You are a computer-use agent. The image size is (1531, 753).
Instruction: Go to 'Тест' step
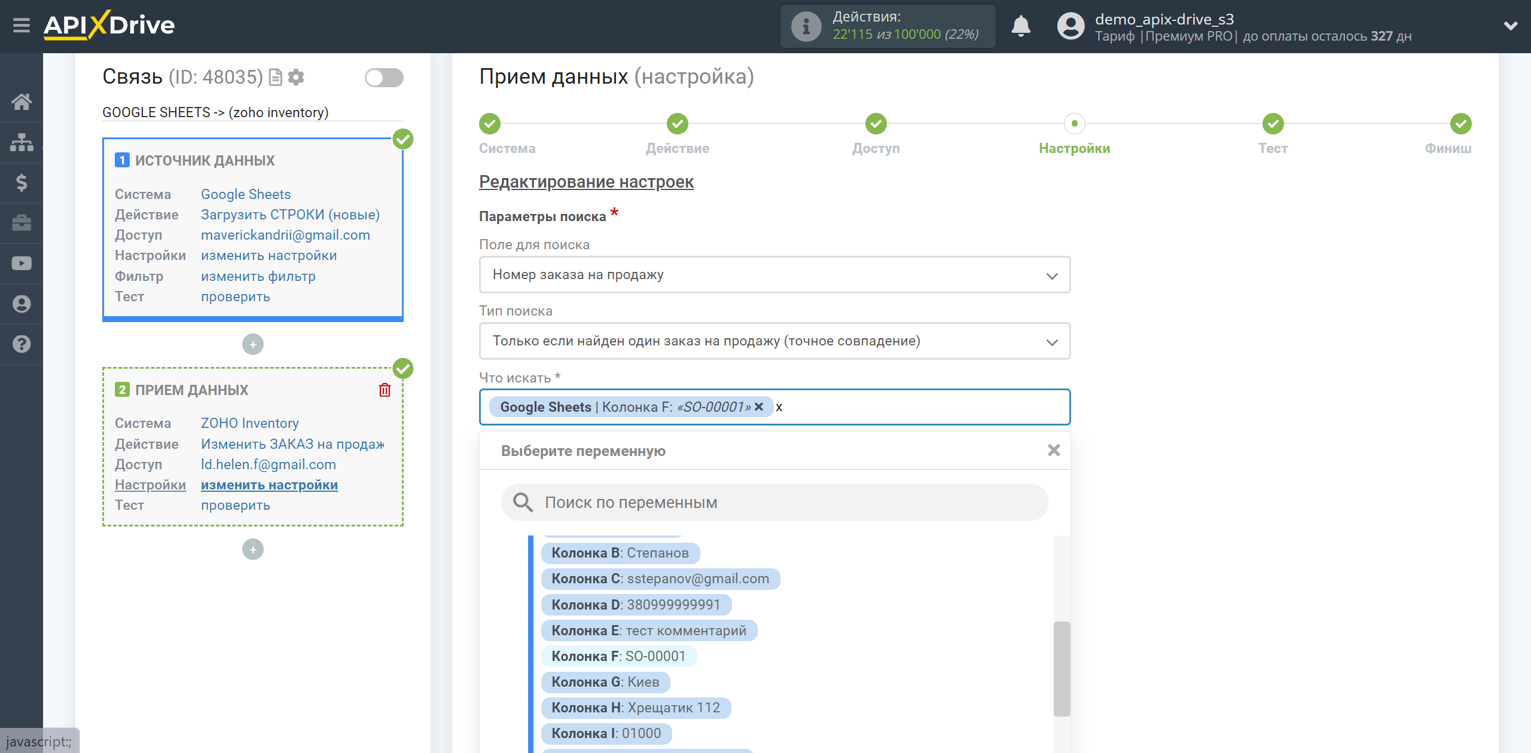pyautogui.click(x=1273, y=124)
